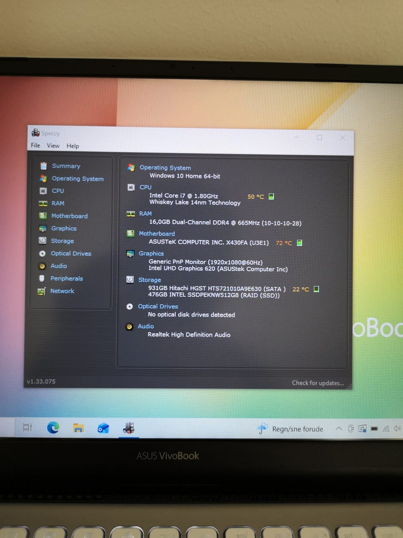Viewport: 403px width, 538px height.
Task: Click the Motherboard icon in sidebar
Action: point(43,216)
